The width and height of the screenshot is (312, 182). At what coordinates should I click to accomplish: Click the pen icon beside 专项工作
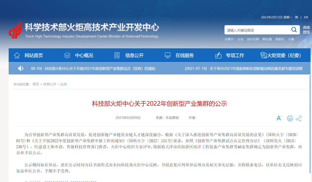pos(218,55)
